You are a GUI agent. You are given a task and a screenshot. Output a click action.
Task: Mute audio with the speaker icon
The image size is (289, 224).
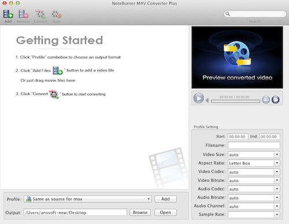click(x=207, y=100)
